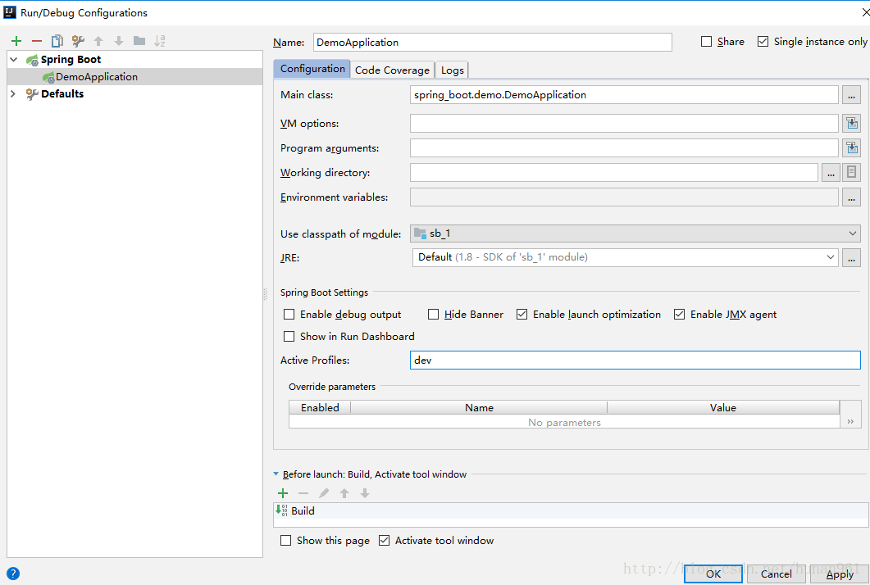
Task: Browse for the Working directory
Action: pos(831,172)
